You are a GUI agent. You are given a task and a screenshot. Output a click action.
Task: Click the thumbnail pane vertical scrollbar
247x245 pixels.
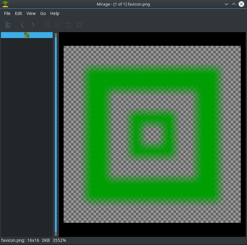(x=56, y=135)
